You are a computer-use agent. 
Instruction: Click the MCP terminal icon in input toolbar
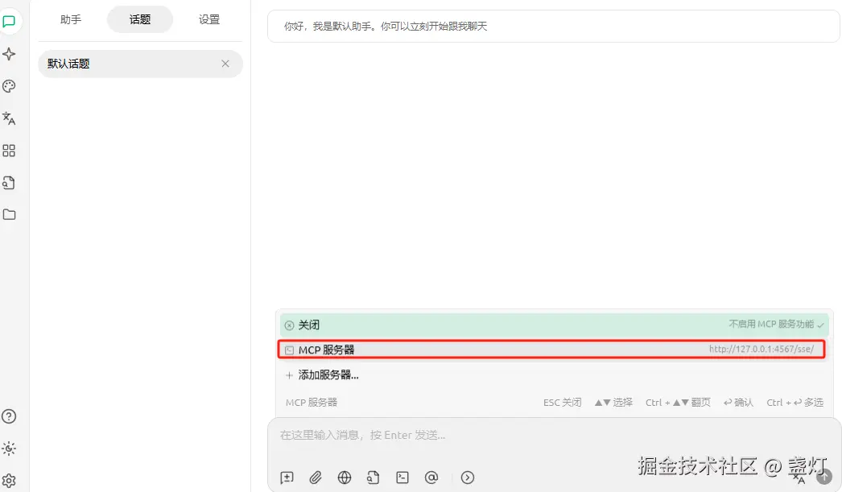(x=402, y=478)
